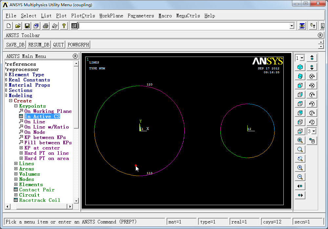Open the PlotCtrls menu
328x229 pixels.
click(x=83, y=16)
